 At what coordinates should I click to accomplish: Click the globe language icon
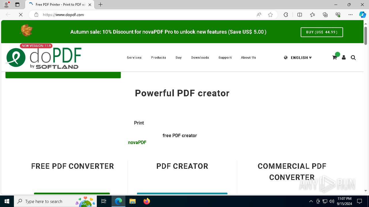[x=286, y=57]
